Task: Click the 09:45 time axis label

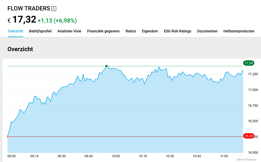Action: (x=89, y=156)
